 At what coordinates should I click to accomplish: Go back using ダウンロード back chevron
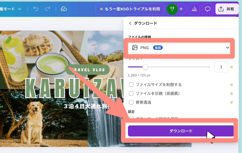[x=130, y=23]
